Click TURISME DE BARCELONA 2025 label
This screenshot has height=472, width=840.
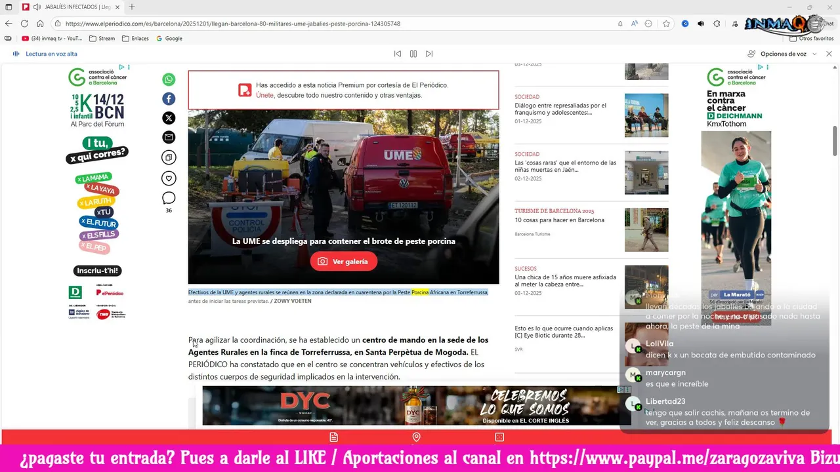pyautogui.click(x=555, y=211)
